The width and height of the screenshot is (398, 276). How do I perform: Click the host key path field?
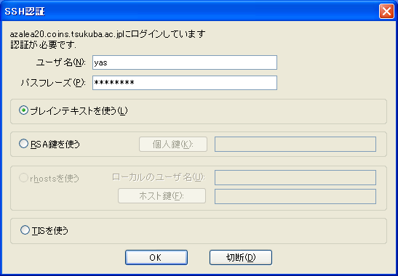295,196
